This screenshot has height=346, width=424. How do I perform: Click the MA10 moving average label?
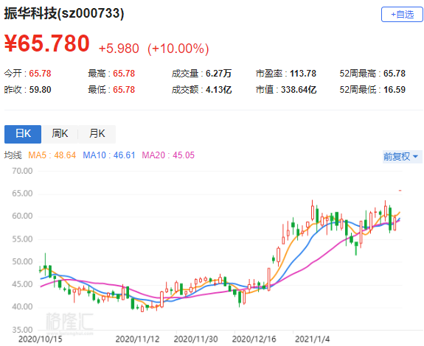109,155
